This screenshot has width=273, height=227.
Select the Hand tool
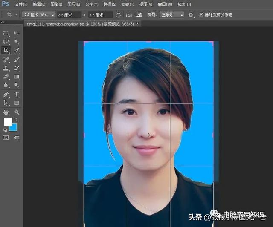click(6, 112)
